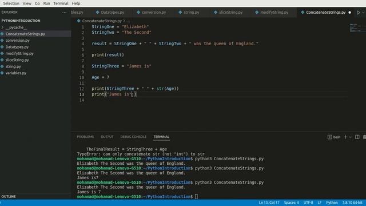Create a new terminal with plus icon
The width and height of the screenshot is (366, 206).
[x=345, y=137]
